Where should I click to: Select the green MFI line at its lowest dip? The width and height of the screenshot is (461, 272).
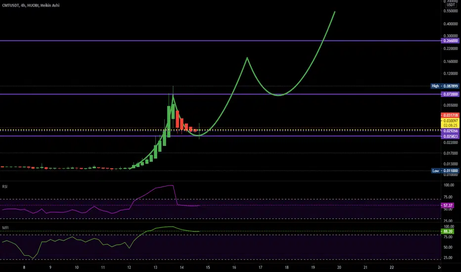tap(33, 258)
